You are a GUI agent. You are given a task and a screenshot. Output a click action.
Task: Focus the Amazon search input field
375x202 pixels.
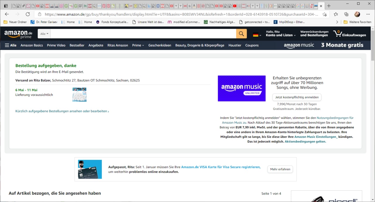(x=143, y=34)
